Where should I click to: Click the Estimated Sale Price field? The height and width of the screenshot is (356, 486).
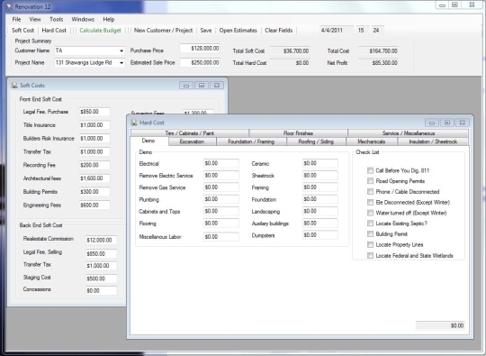(200, 62)
